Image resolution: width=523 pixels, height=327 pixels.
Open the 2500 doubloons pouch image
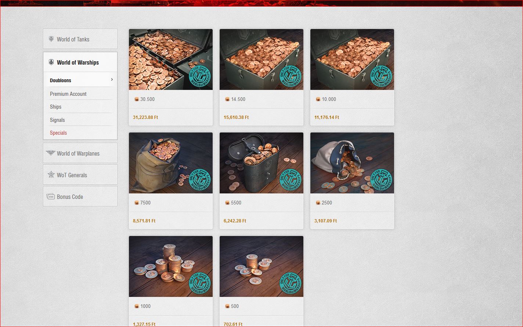352,163
